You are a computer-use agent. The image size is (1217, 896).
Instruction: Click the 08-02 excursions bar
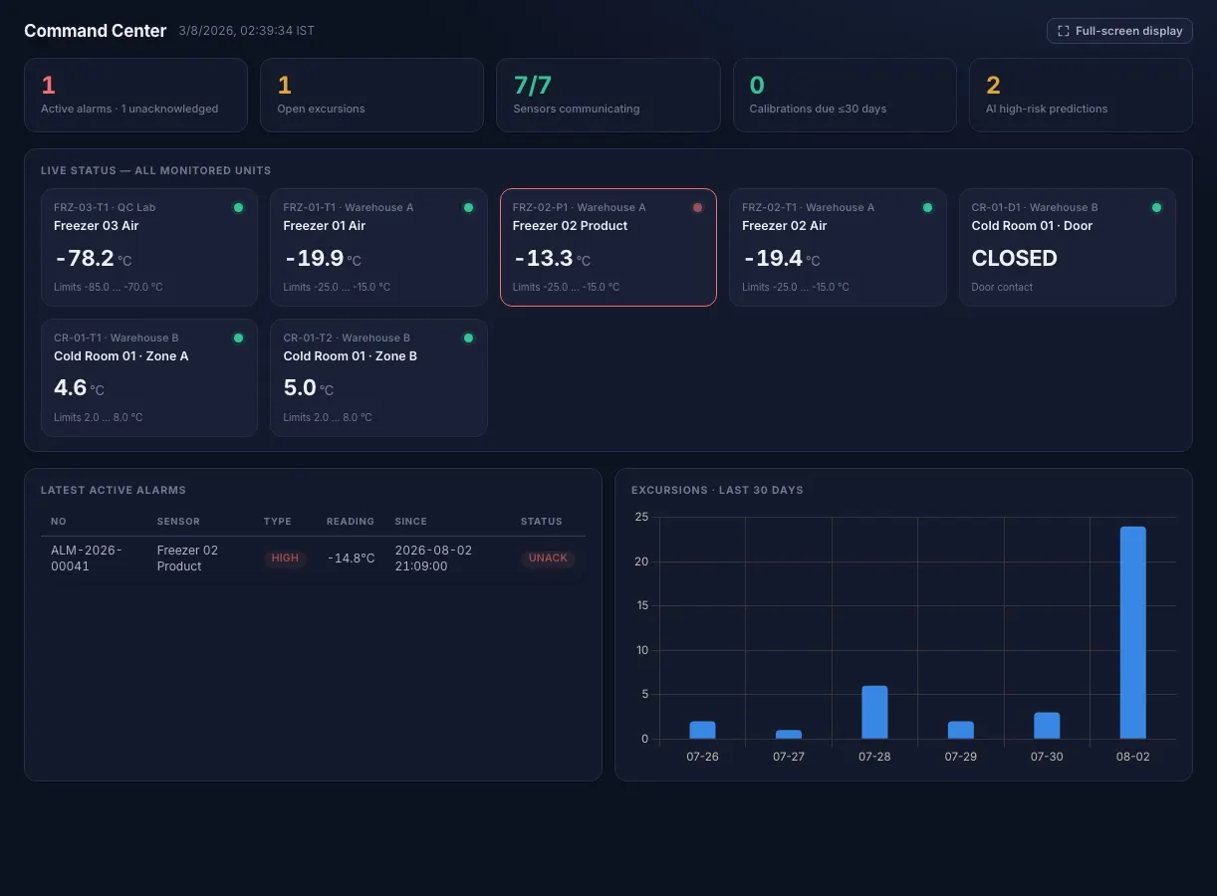coord(1132,632)
